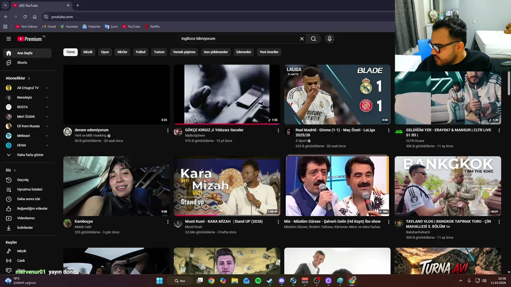The width and height of the screenshot is (511, 287).
Task: Open İndirilenler in the sidebar
Action: [x=27, y=228]
